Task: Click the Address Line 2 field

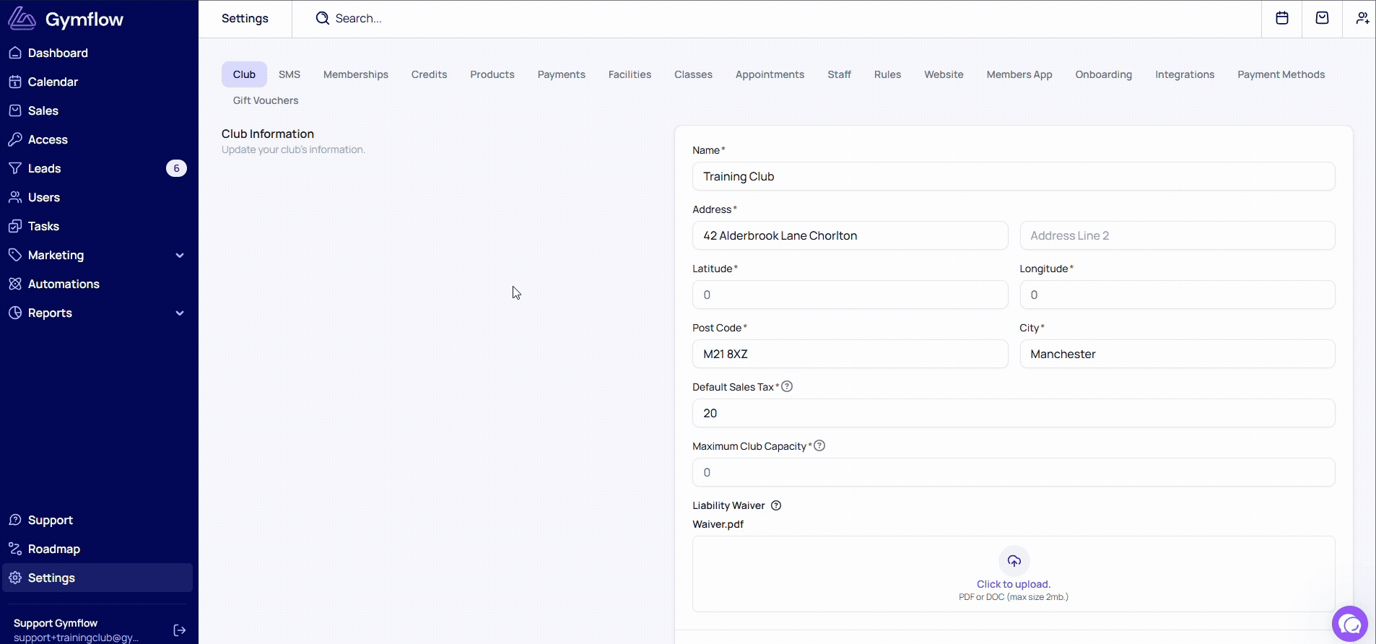Action: coord(1177,235)
